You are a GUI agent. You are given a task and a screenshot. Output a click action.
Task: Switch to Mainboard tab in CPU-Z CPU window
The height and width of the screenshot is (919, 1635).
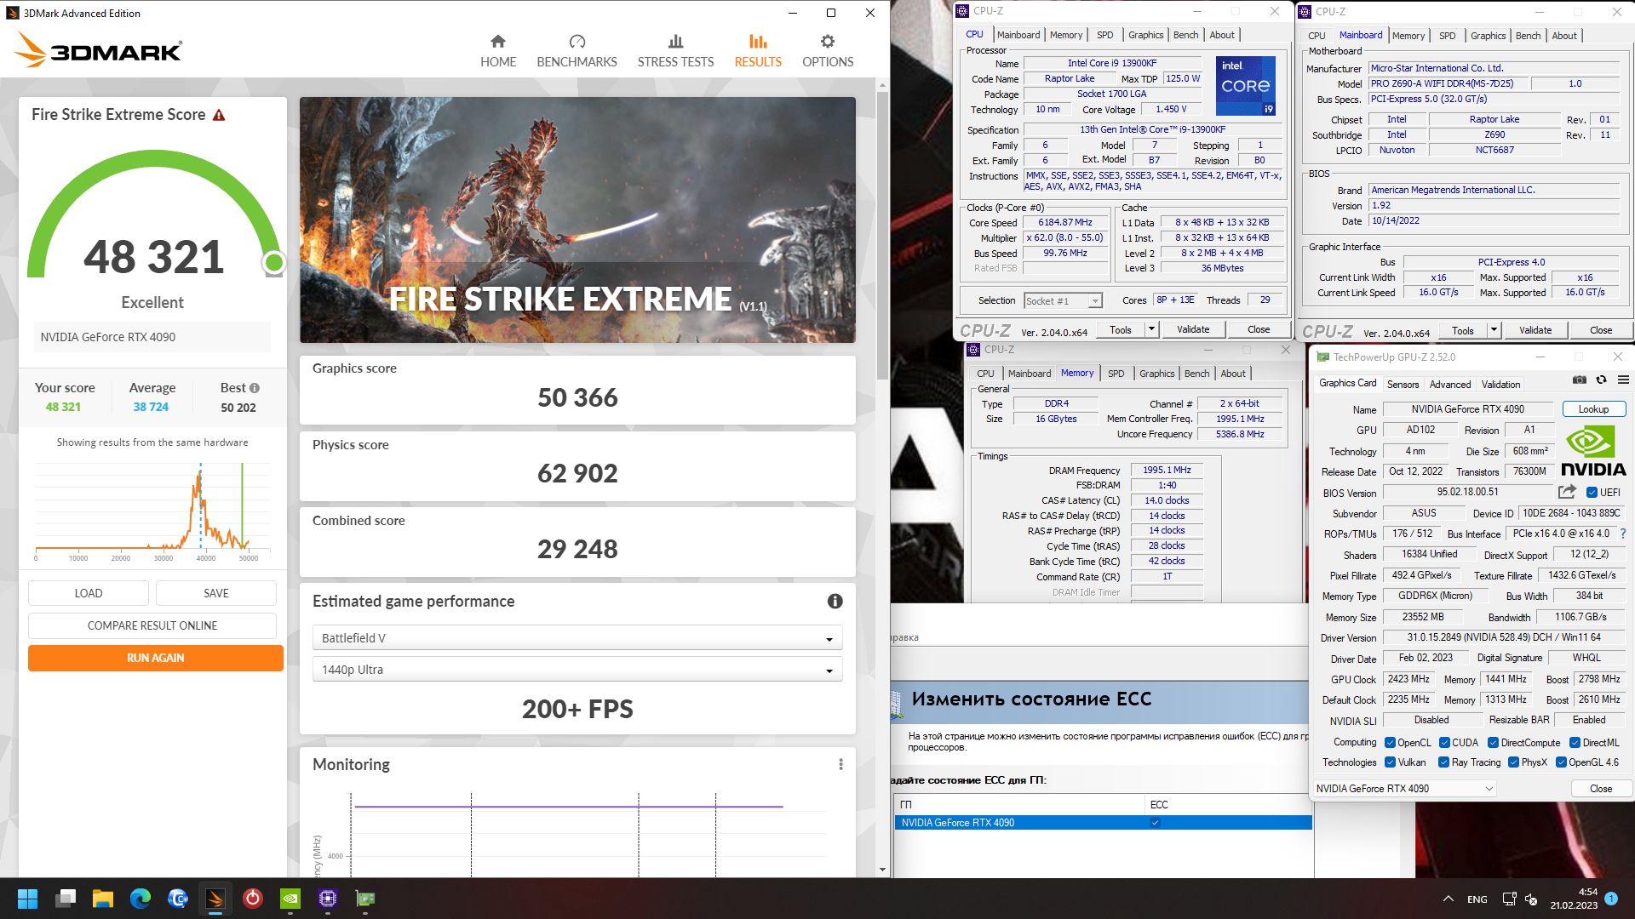coord(1018,35)
